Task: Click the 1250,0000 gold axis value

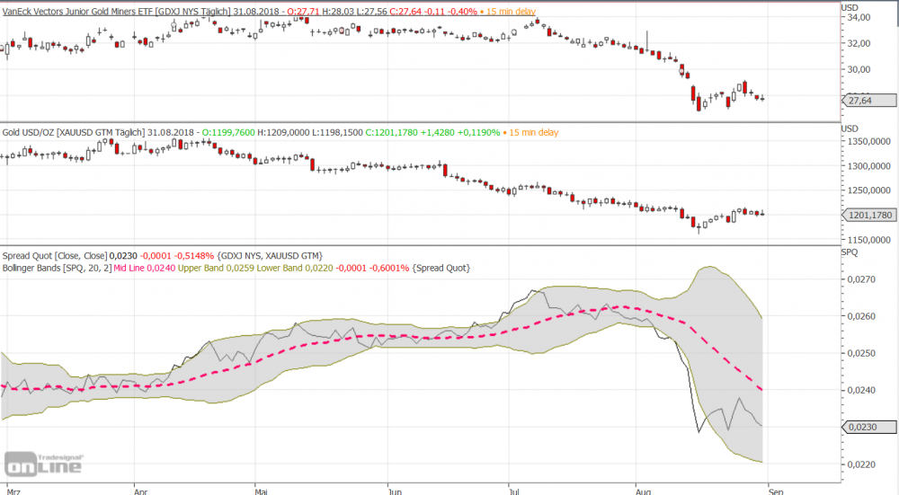Action: point(869,190)
